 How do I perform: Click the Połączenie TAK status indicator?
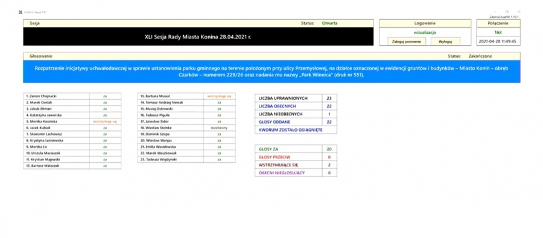tap(498, 32)
